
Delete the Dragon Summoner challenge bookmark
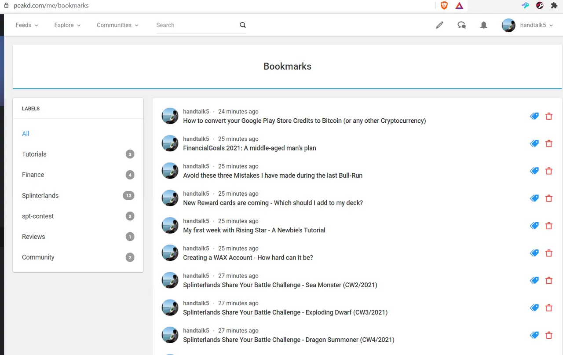[549, 335]
